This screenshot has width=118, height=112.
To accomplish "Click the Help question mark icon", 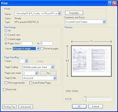I will point(110,3).
